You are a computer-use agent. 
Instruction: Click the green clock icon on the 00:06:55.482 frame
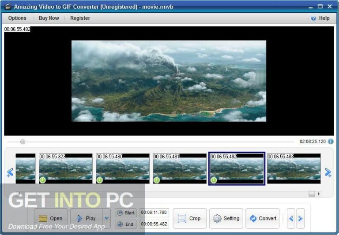pos(214,180)
